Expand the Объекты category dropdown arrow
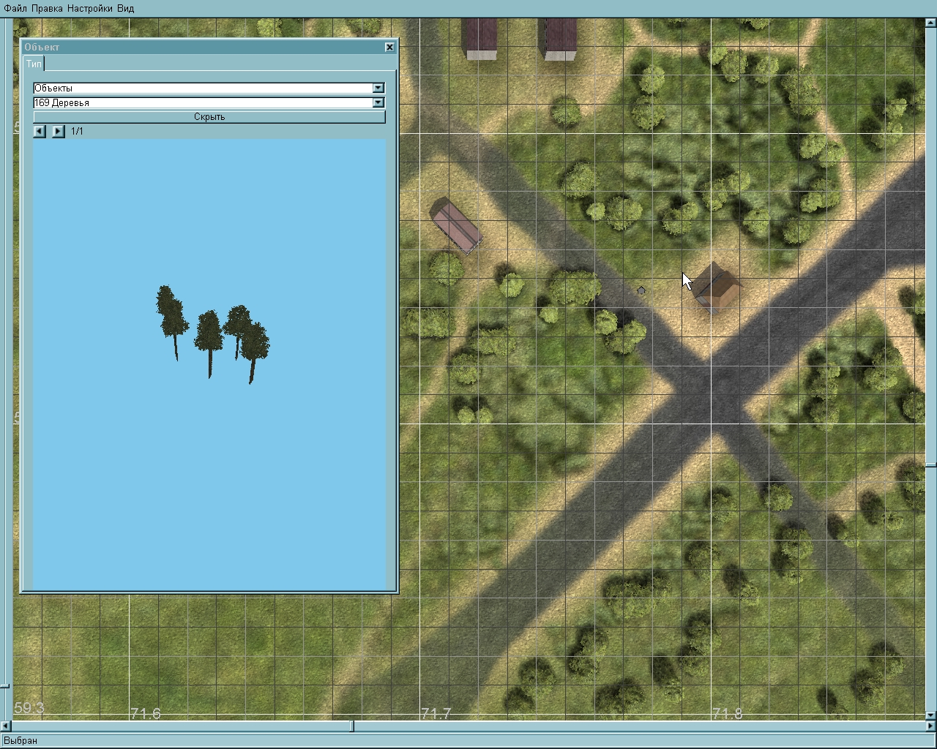 pos(378,88)
